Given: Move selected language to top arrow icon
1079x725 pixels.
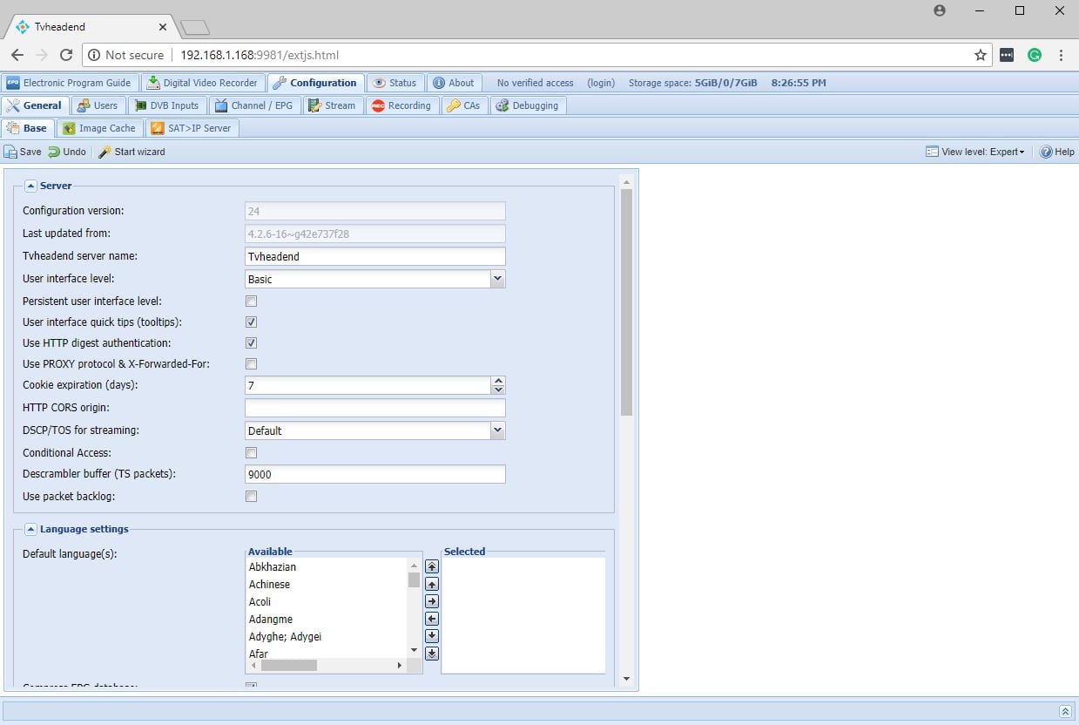Looking at the screenshot, I should click(432, 566).
